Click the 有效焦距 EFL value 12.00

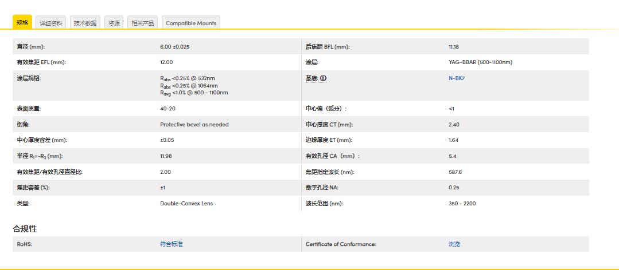coord(166,62)
